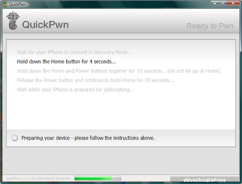Screen dimensions: 242x184
Task: Minimize the QuickPwn window
Action: (215, 3)
